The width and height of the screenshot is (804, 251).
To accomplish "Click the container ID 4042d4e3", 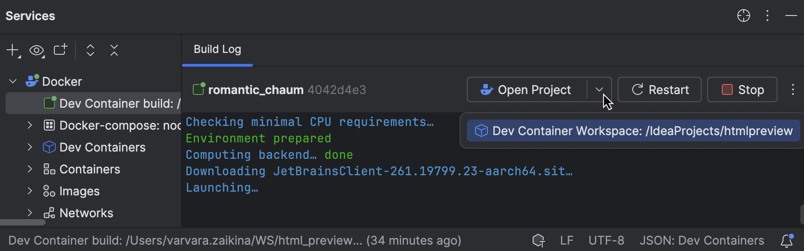I will pos(337,90).
